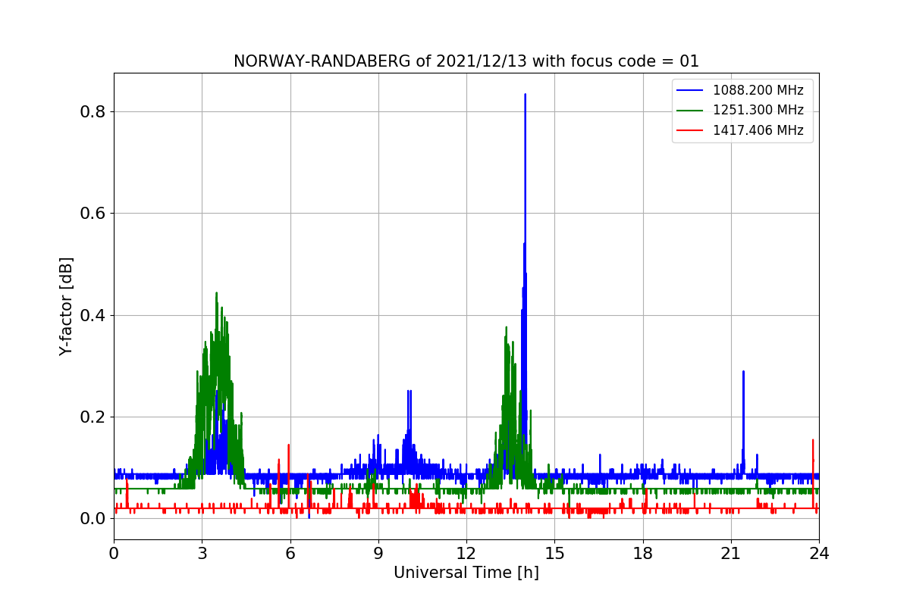Click the red legend line sample
Screen dimensions: 910x606
(690, 130)
